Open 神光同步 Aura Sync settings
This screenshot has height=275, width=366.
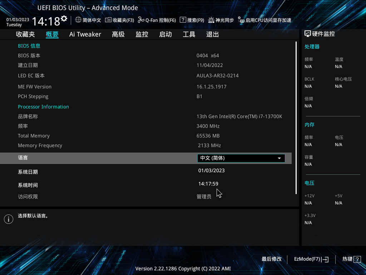point(211,20)
